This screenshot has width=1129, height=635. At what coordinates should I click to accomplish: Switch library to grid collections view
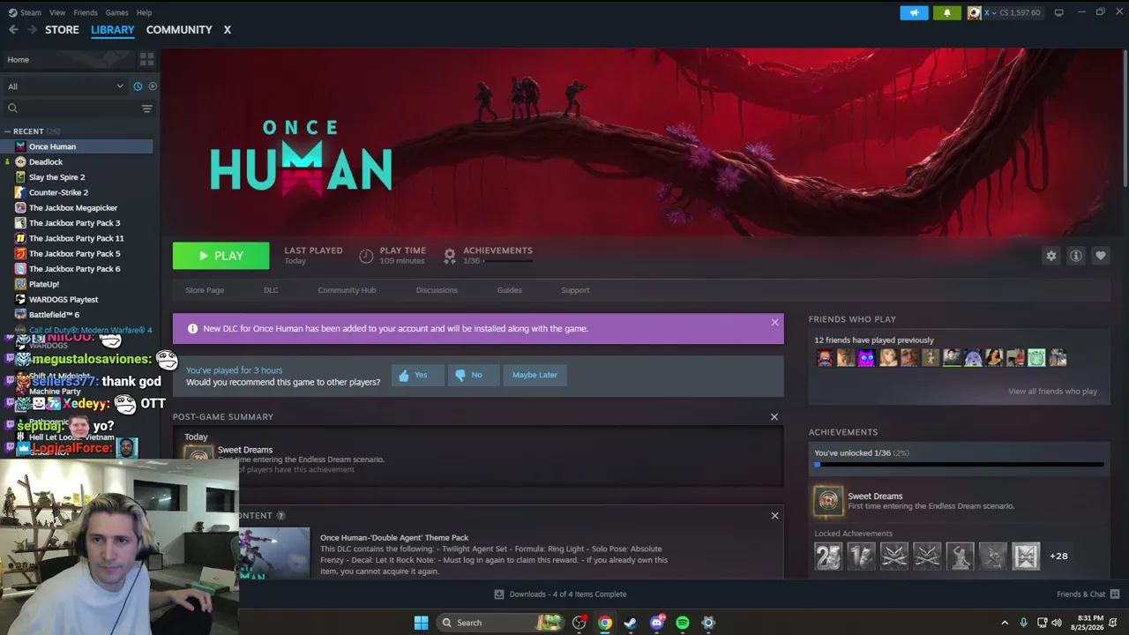point(146,59)
